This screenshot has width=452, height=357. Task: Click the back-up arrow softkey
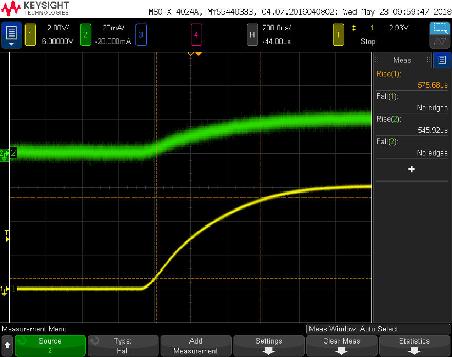point(7,345)
